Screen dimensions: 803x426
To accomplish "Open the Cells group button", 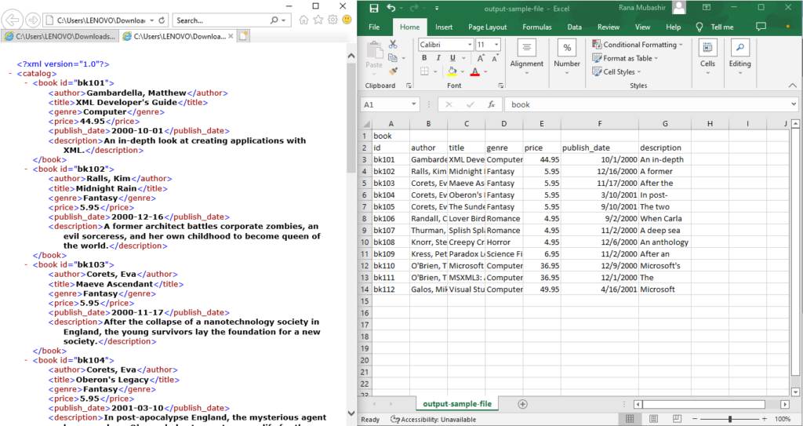I will (708, 57).
